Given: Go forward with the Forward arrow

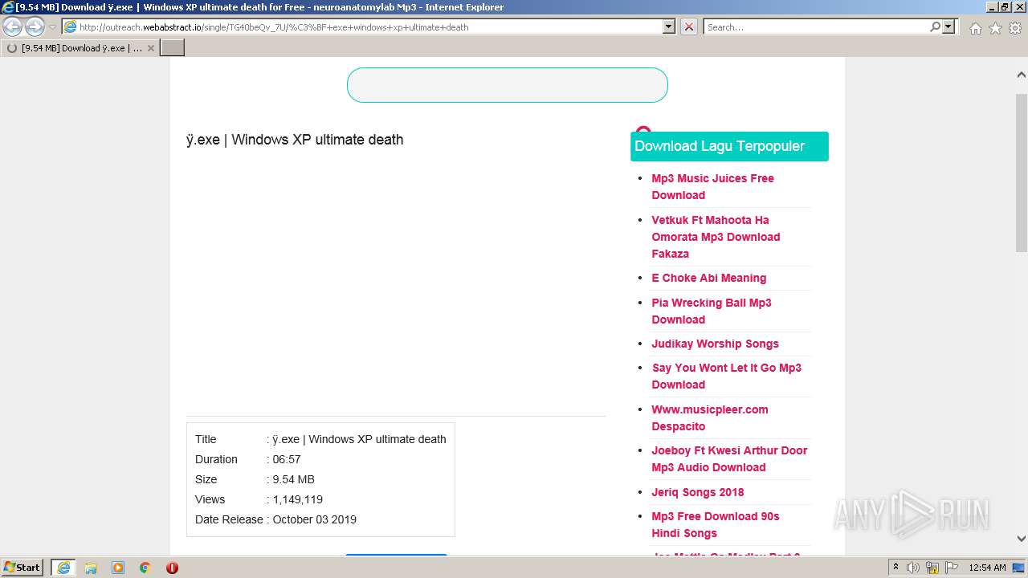Looking at the screenshot, I should 35,27.
